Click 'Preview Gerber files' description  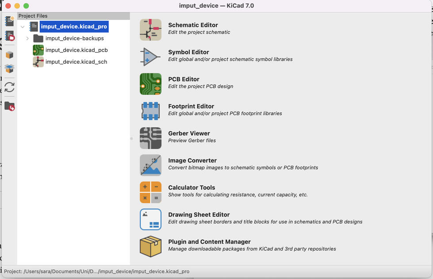pyautogui.click(x=192, y=140)
